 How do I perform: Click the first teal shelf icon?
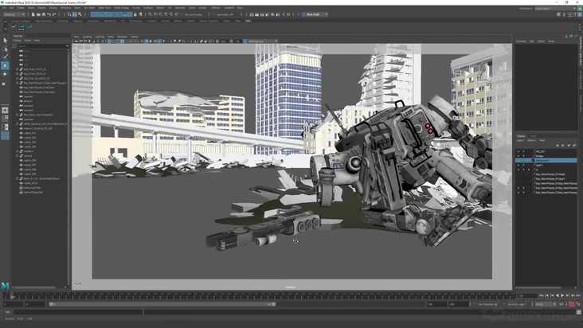click(x=22, y=25)
